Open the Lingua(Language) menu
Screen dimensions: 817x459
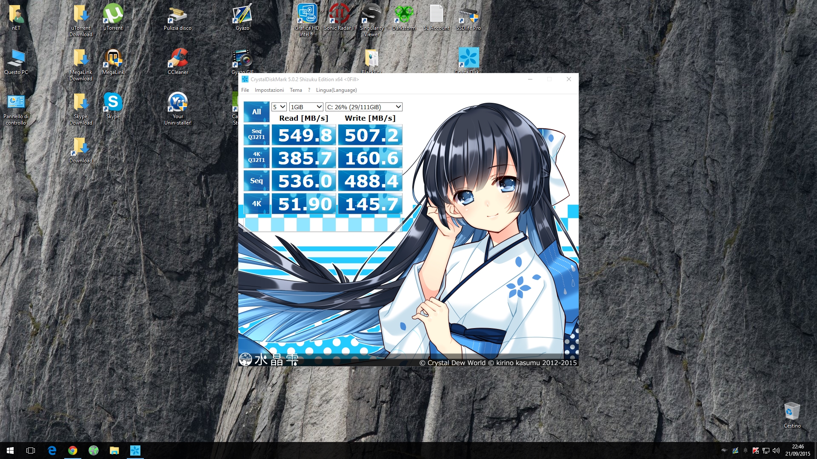point(336,90)
